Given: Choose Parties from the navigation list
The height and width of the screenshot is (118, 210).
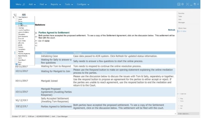Looking at the screenshot, I should tap(20, 22).
